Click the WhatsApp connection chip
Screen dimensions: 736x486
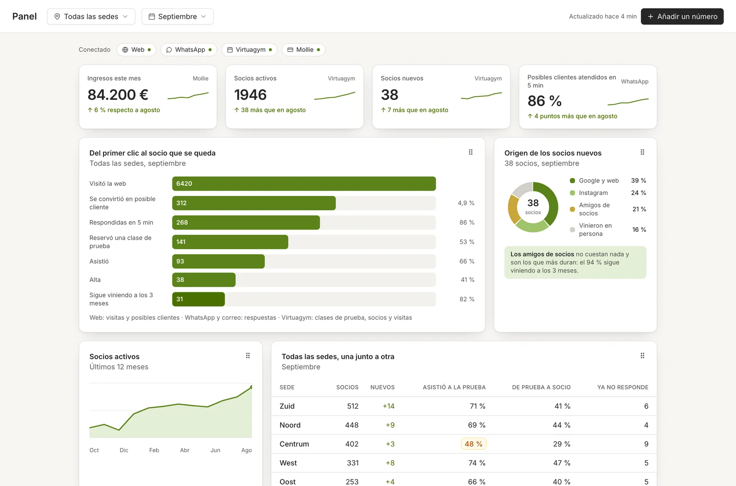click(x=189, y=50)
